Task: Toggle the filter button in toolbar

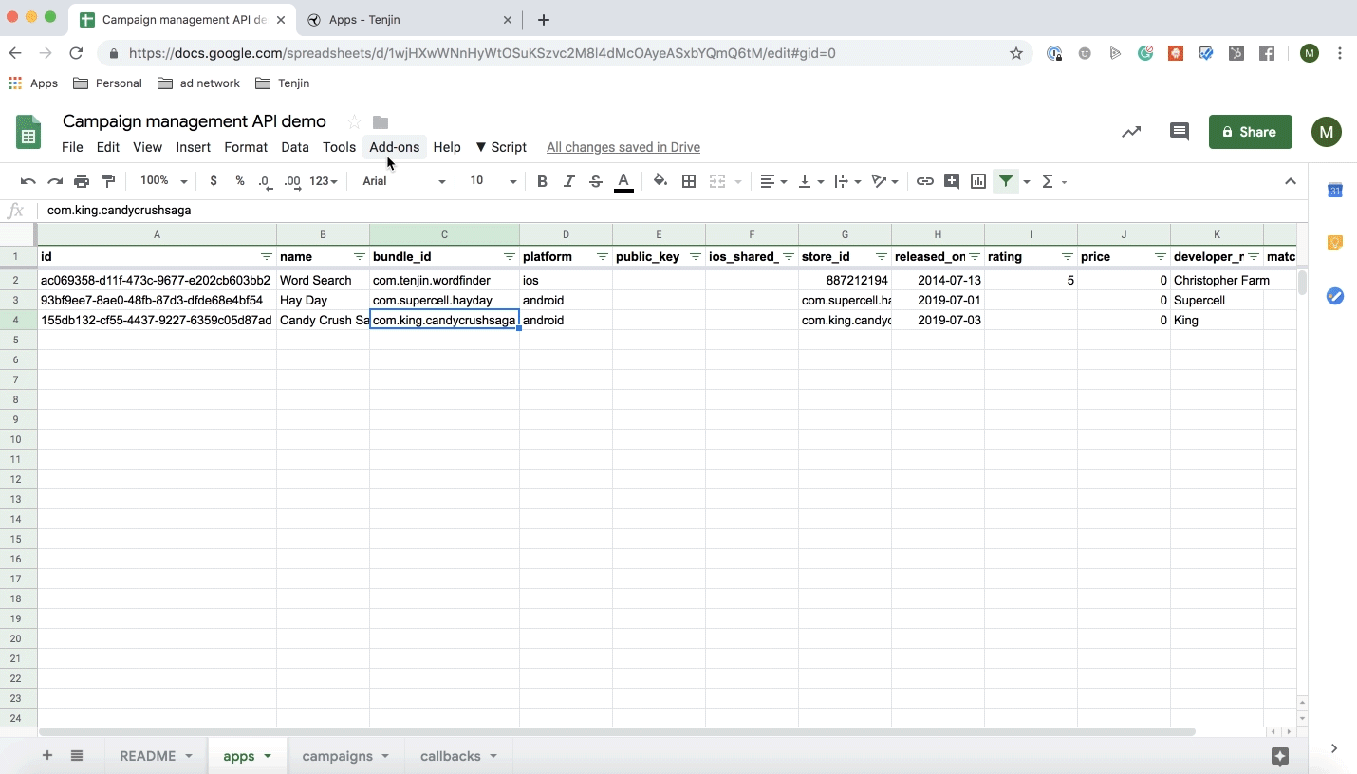Action: pos(1006,181)
